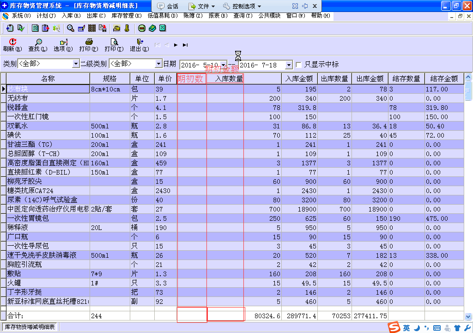Image resolution: width=473 pixels, height=333 pixels.
Task: Select the 库存物资增减明细表 bottom tab
Action: point(30,327)
